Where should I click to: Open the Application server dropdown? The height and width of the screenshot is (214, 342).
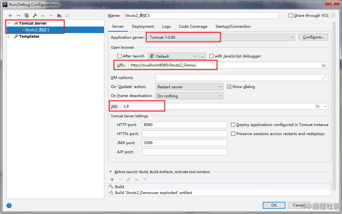point(221,37)
